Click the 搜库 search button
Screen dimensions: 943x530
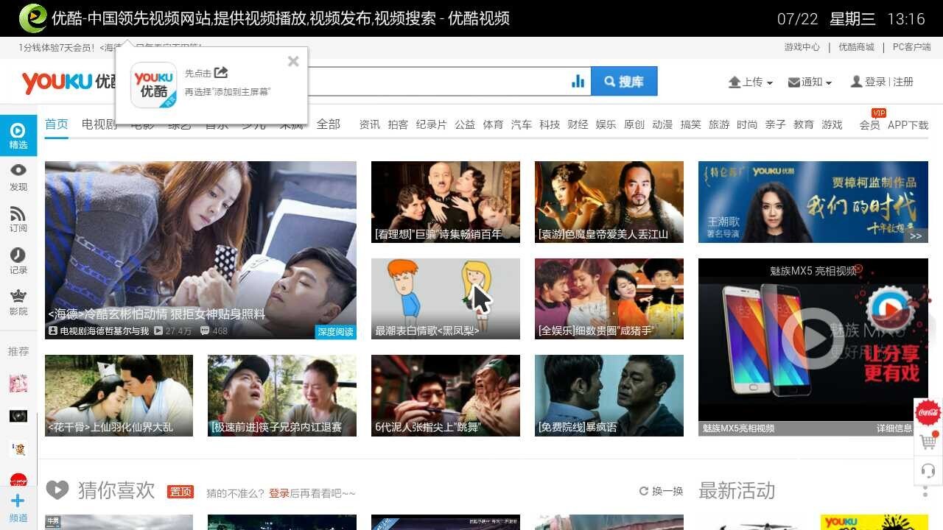624,82
